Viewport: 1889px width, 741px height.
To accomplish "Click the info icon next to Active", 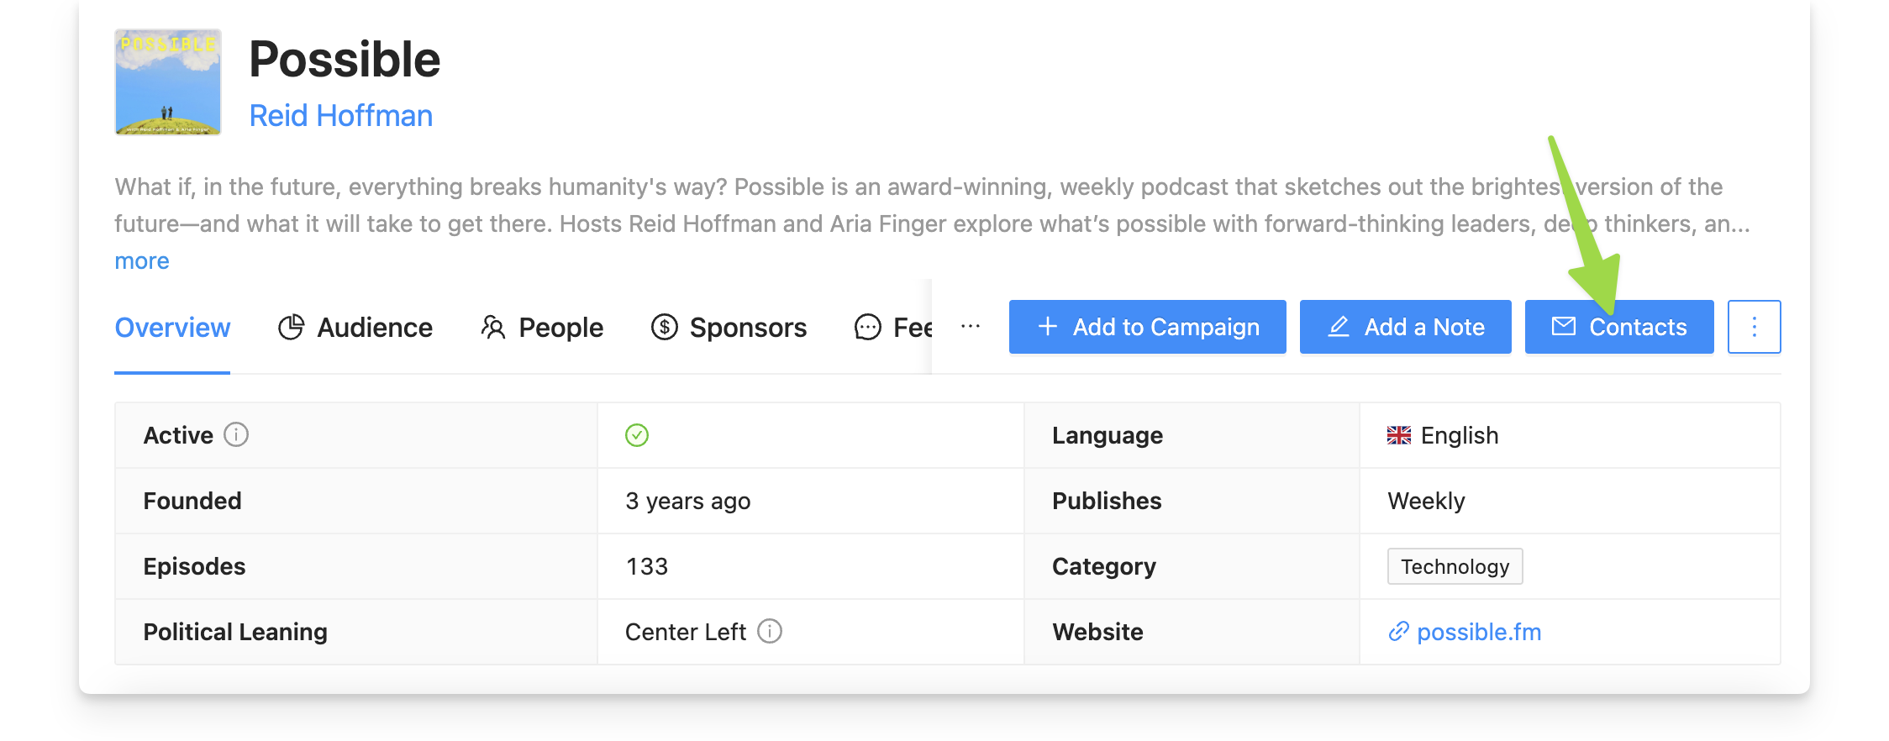I will coord(237,435).
